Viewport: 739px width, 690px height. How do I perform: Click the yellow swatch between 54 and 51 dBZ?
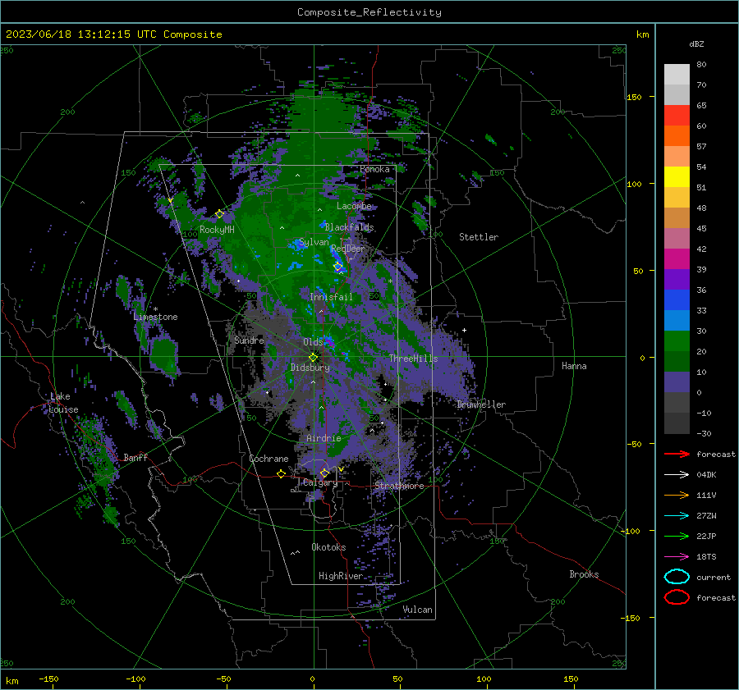tap(677, 177)
